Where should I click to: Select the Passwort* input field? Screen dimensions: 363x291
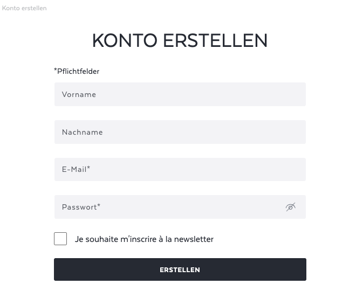coord(180,207)
